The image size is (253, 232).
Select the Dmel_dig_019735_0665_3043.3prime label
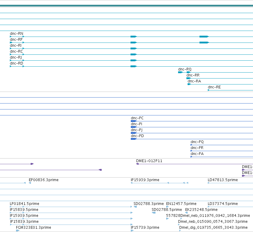tap(213, 228)
